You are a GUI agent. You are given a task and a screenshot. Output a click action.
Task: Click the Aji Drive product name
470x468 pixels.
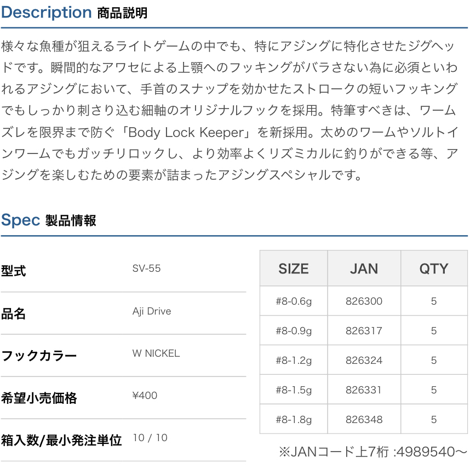[x=152, y=311]
